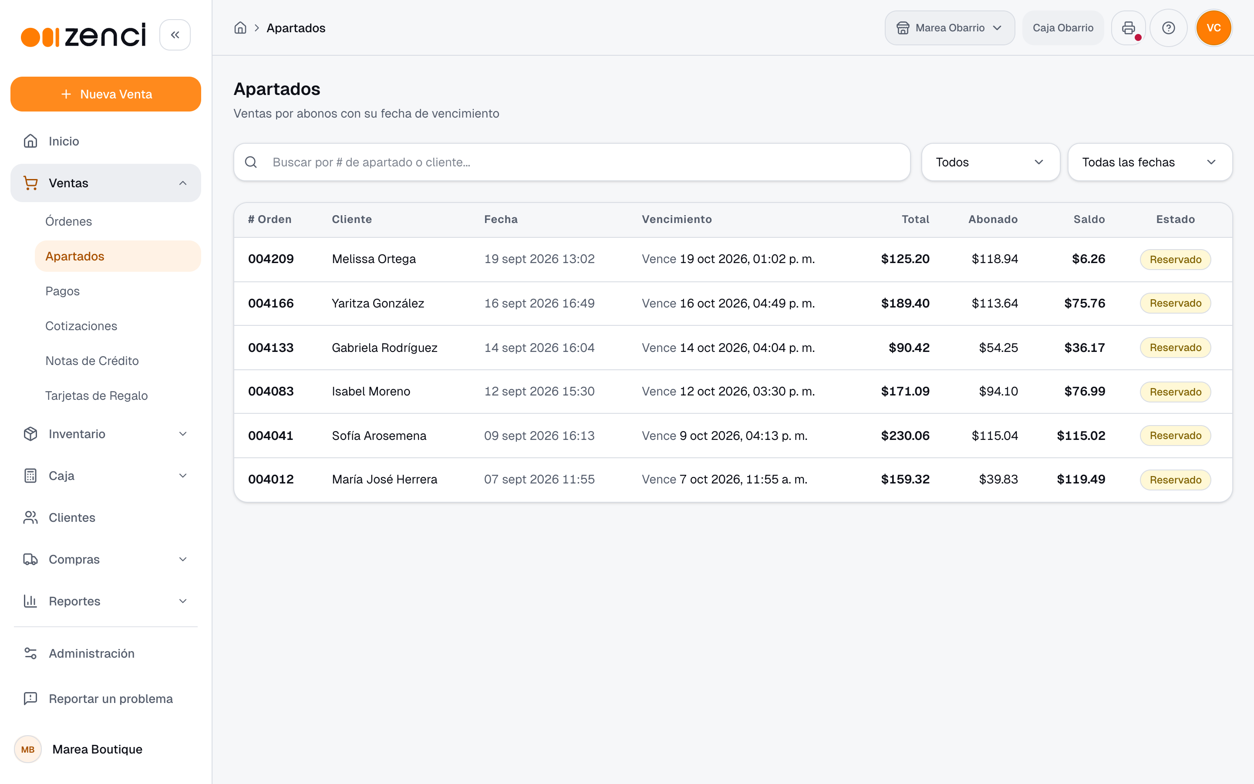Click the Caja calculator icon

[x=30, y=476]
